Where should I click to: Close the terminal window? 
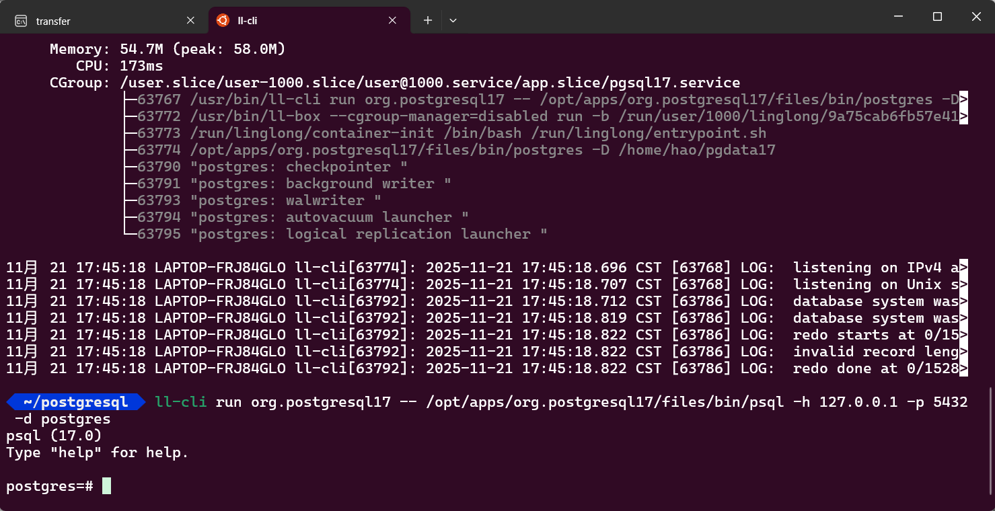tap(976, 17)
